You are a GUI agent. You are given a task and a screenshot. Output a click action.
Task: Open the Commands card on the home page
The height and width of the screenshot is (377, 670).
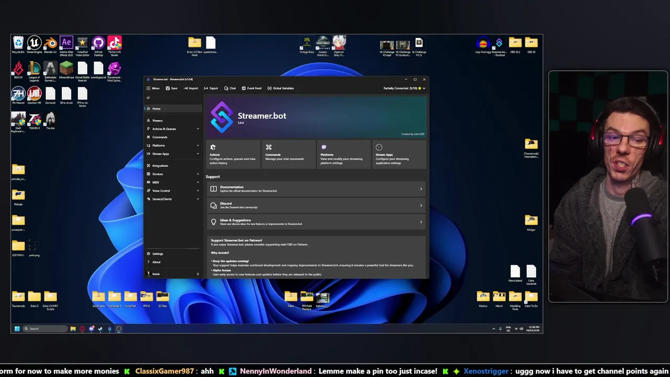point(288,154)
